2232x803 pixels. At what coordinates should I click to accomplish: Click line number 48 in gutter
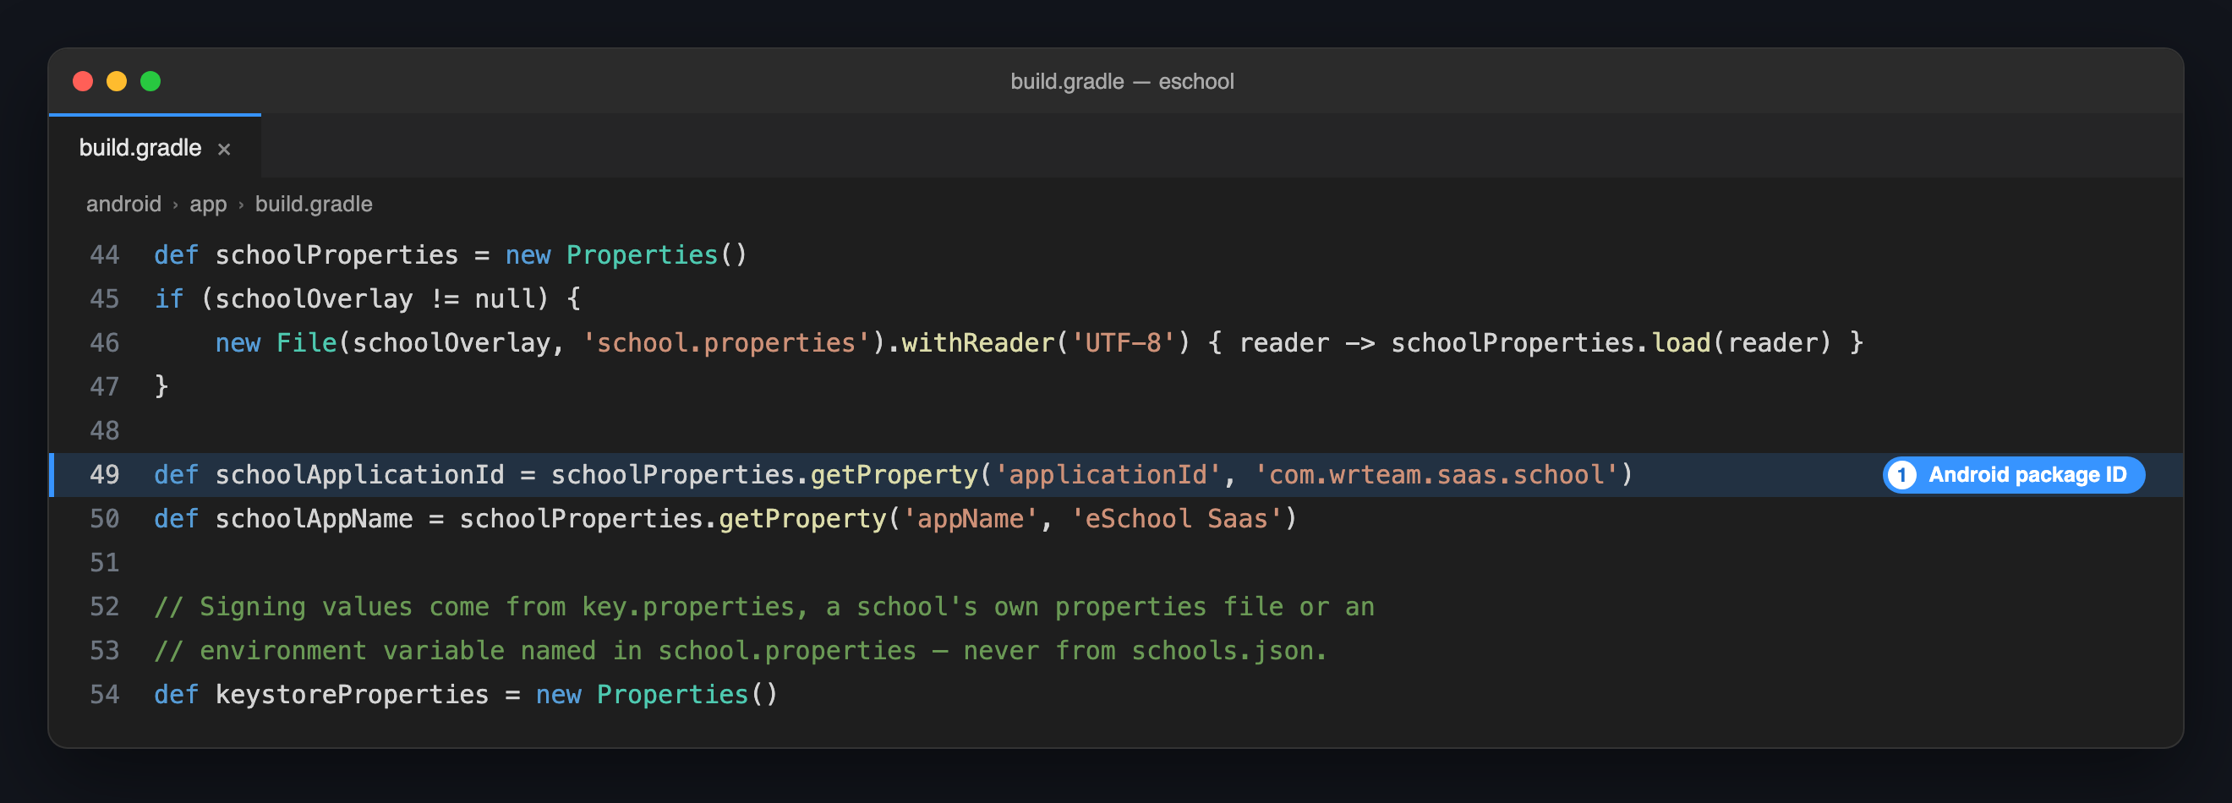[x=105, y=430]
